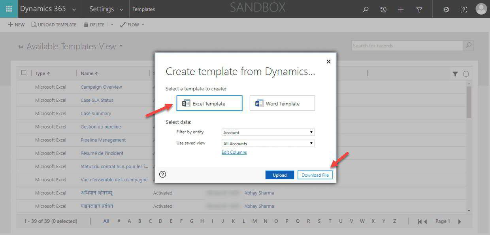
Task: Open the FLOW menu on the toolbar
Action: (131, 24)
